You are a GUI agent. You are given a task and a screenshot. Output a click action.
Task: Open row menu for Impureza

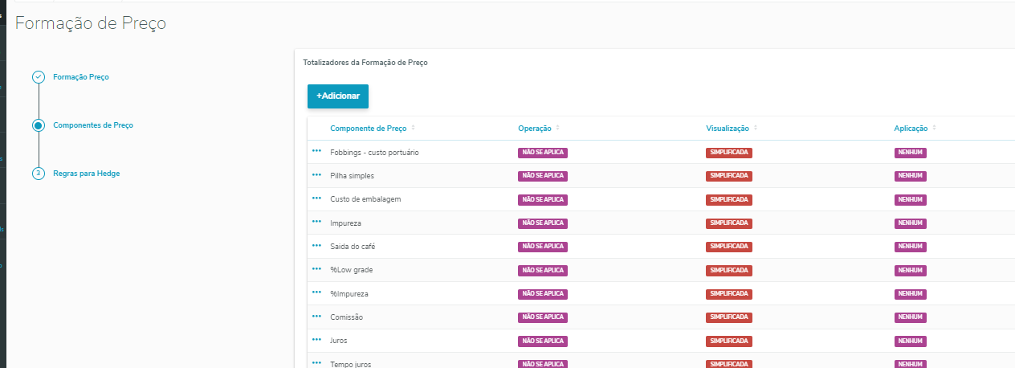(x=316, y=222)
